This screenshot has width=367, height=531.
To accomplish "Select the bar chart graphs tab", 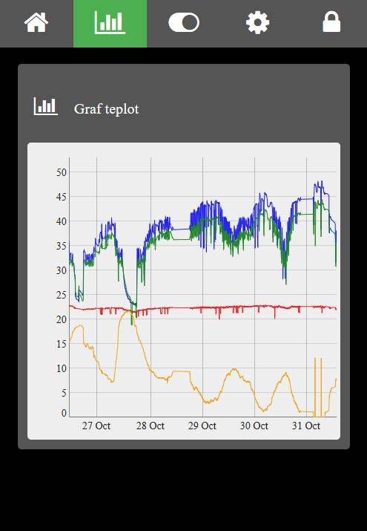I will coord(110,24).
